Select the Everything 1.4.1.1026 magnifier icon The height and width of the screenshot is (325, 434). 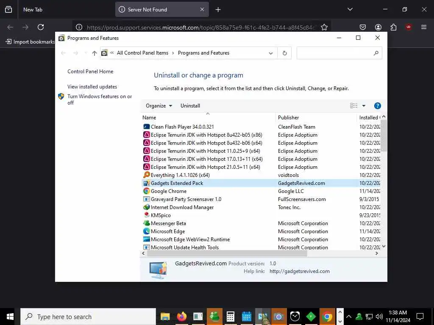146,175
